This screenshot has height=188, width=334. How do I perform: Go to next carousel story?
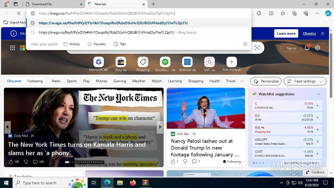coord(160,127)
